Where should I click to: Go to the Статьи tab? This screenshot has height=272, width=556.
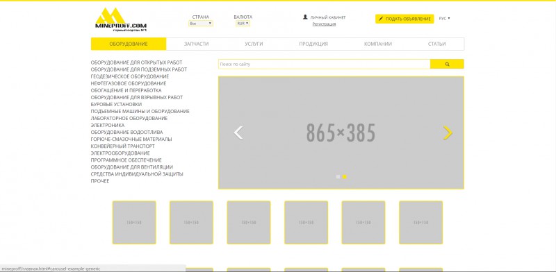click(x=437, y=44)
